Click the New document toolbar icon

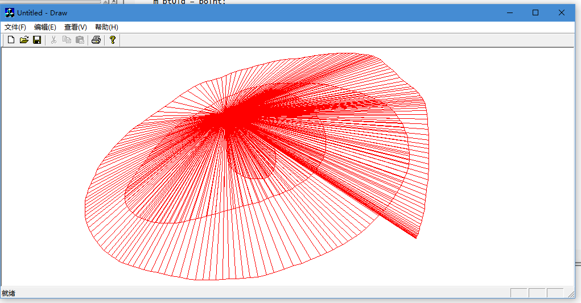11,40
